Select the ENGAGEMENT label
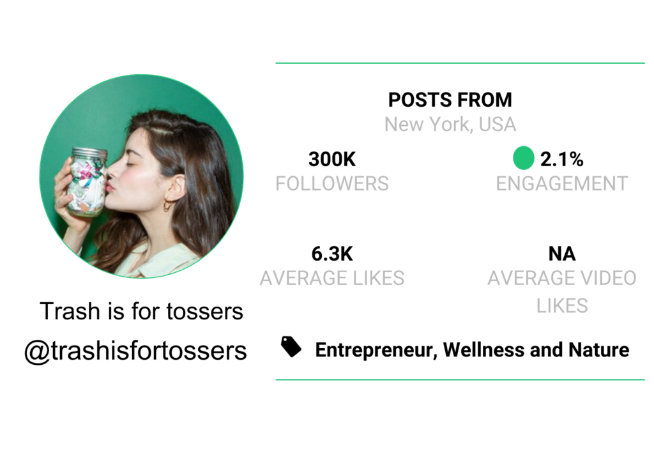This screenshot has width=654, height=453. pos(562,184)
